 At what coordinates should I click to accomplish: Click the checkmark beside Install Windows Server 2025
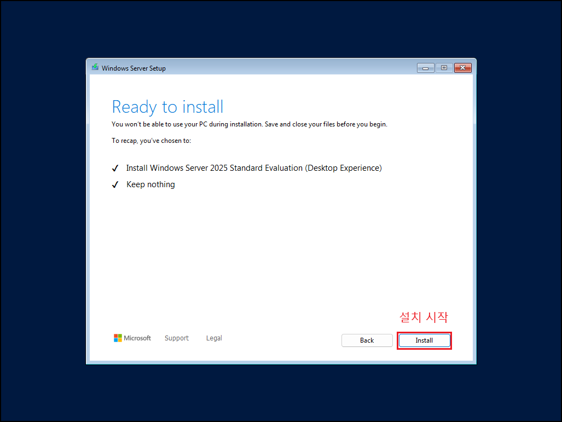pyautogui.click(x=115, y=168)
